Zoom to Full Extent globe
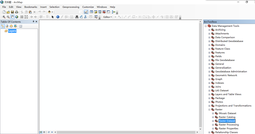The image size is (255, 134). point(17,17)
